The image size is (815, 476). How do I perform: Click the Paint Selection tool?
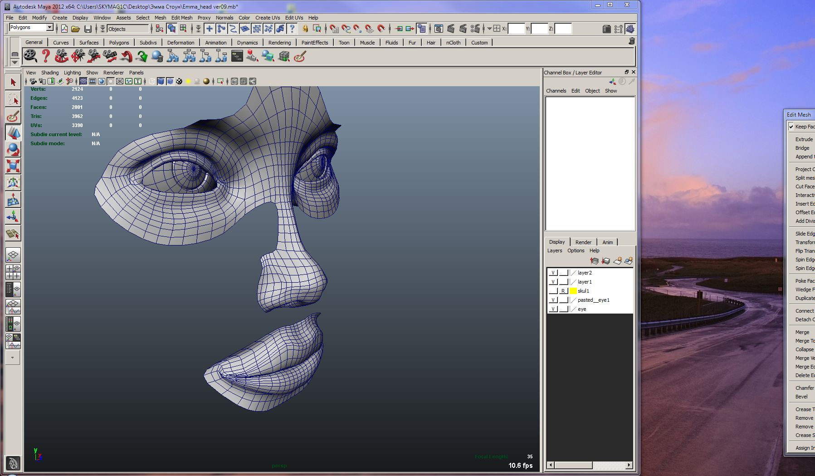click(13, 116)
